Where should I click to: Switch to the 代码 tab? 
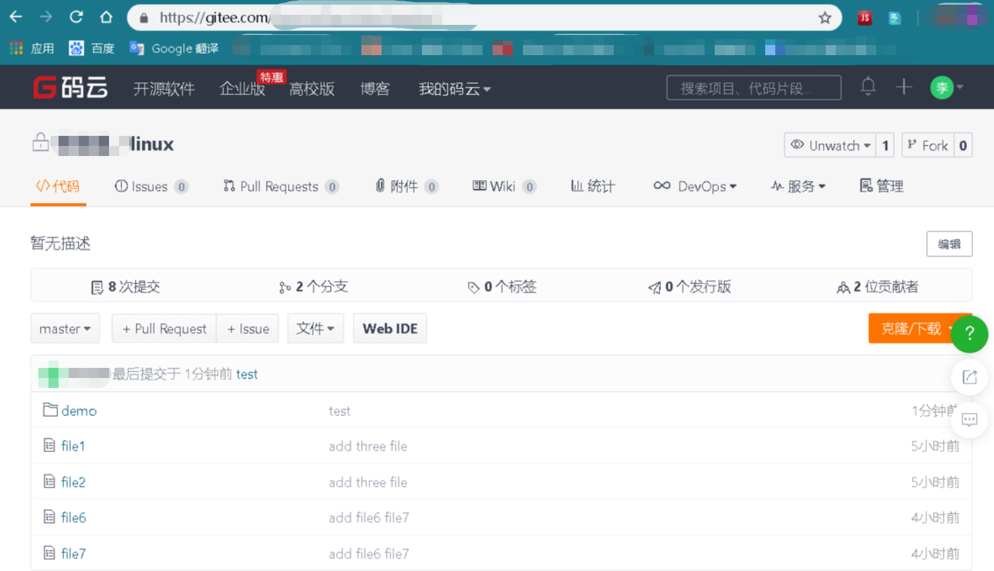click(x=58, y=186)
